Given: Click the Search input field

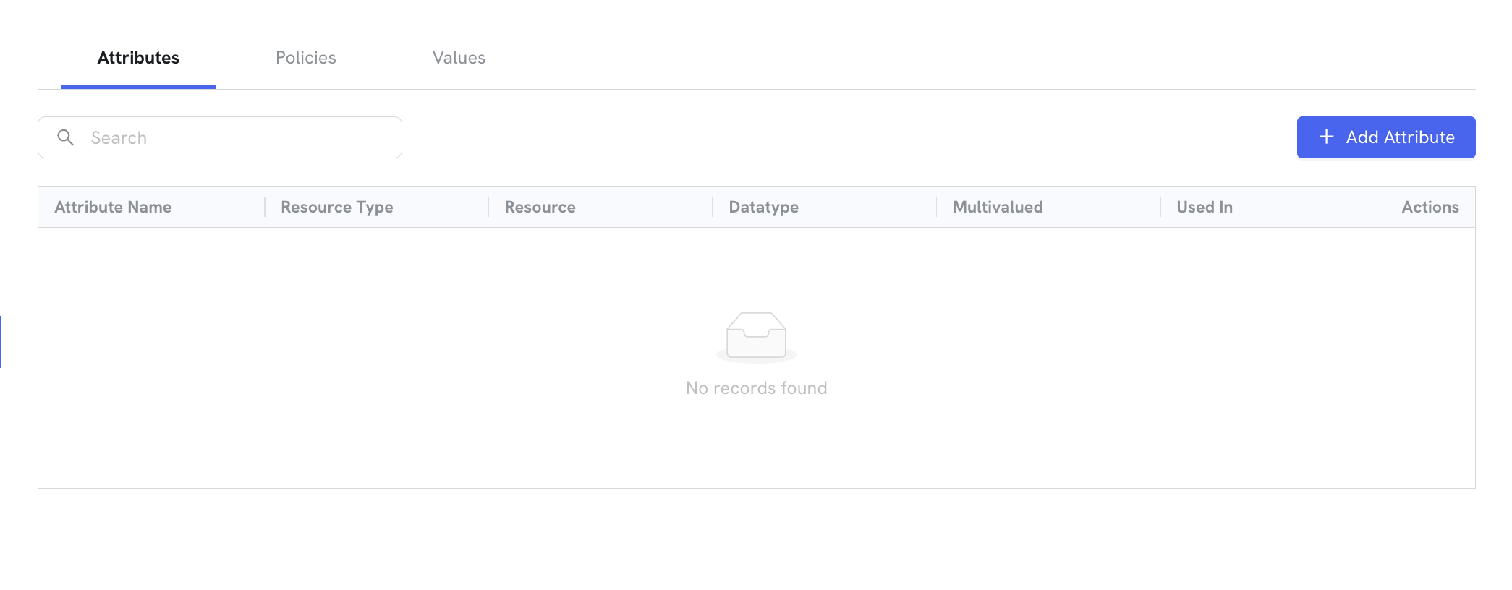Looking at the screenshot, I should tap(220, 137).
